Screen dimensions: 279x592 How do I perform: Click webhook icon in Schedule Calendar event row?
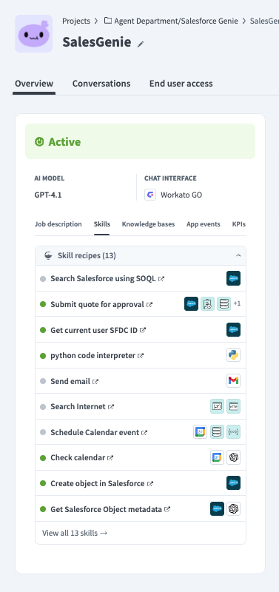point(233,431)
